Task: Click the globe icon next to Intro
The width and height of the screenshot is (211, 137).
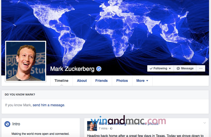Action: point(7,124)
